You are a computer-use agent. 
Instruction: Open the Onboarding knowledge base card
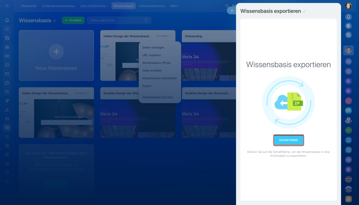pyautogui.click(x=209, y=55)
